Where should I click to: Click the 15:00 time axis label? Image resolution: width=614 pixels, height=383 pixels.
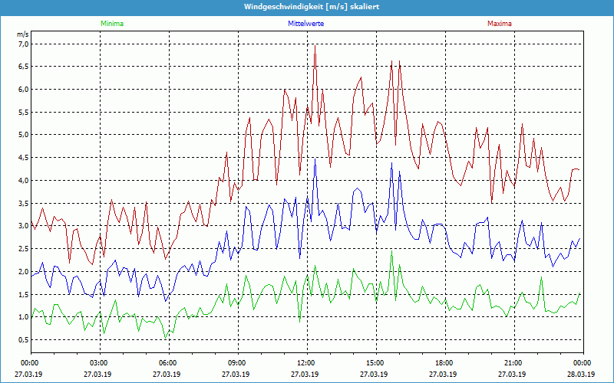pyautogui.click(x=375, y=363)
